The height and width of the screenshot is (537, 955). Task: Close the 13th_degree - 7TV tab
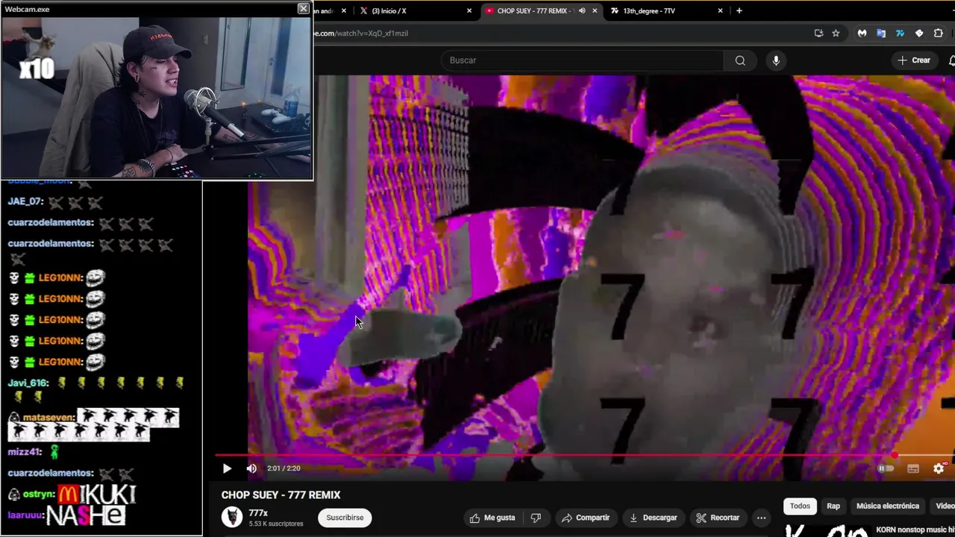[720, 10]
